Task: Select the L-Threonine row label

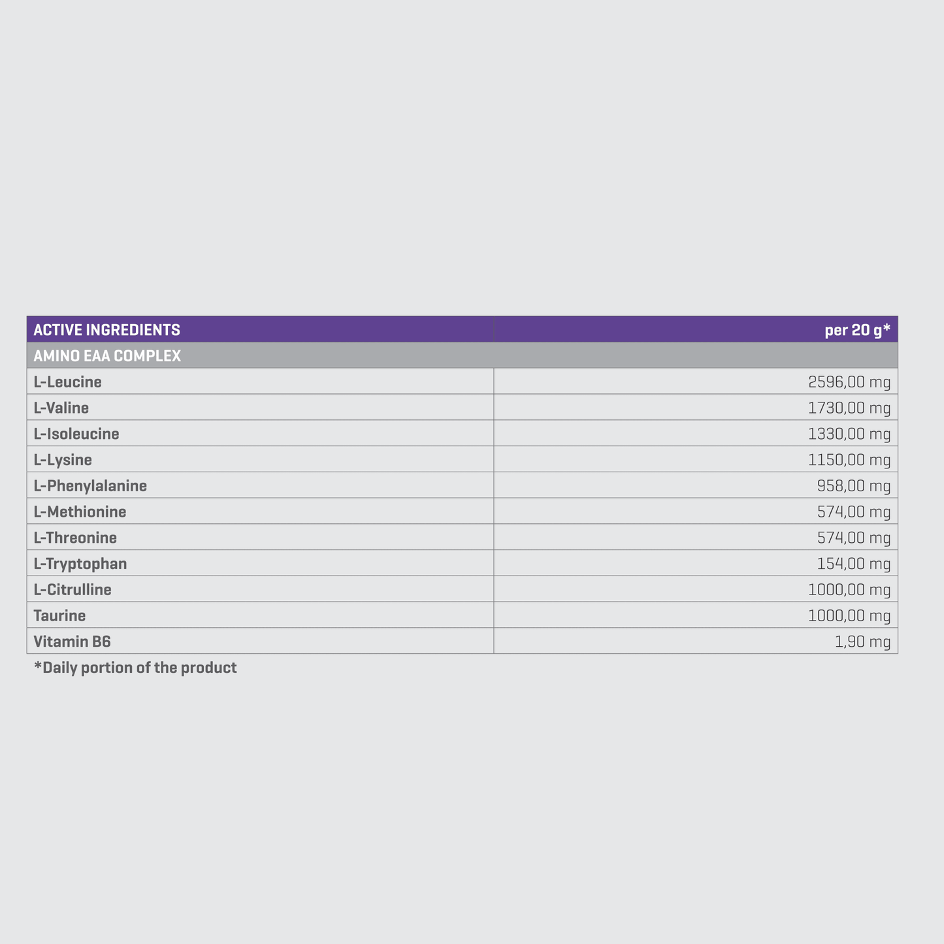Action: click(75, 538)
